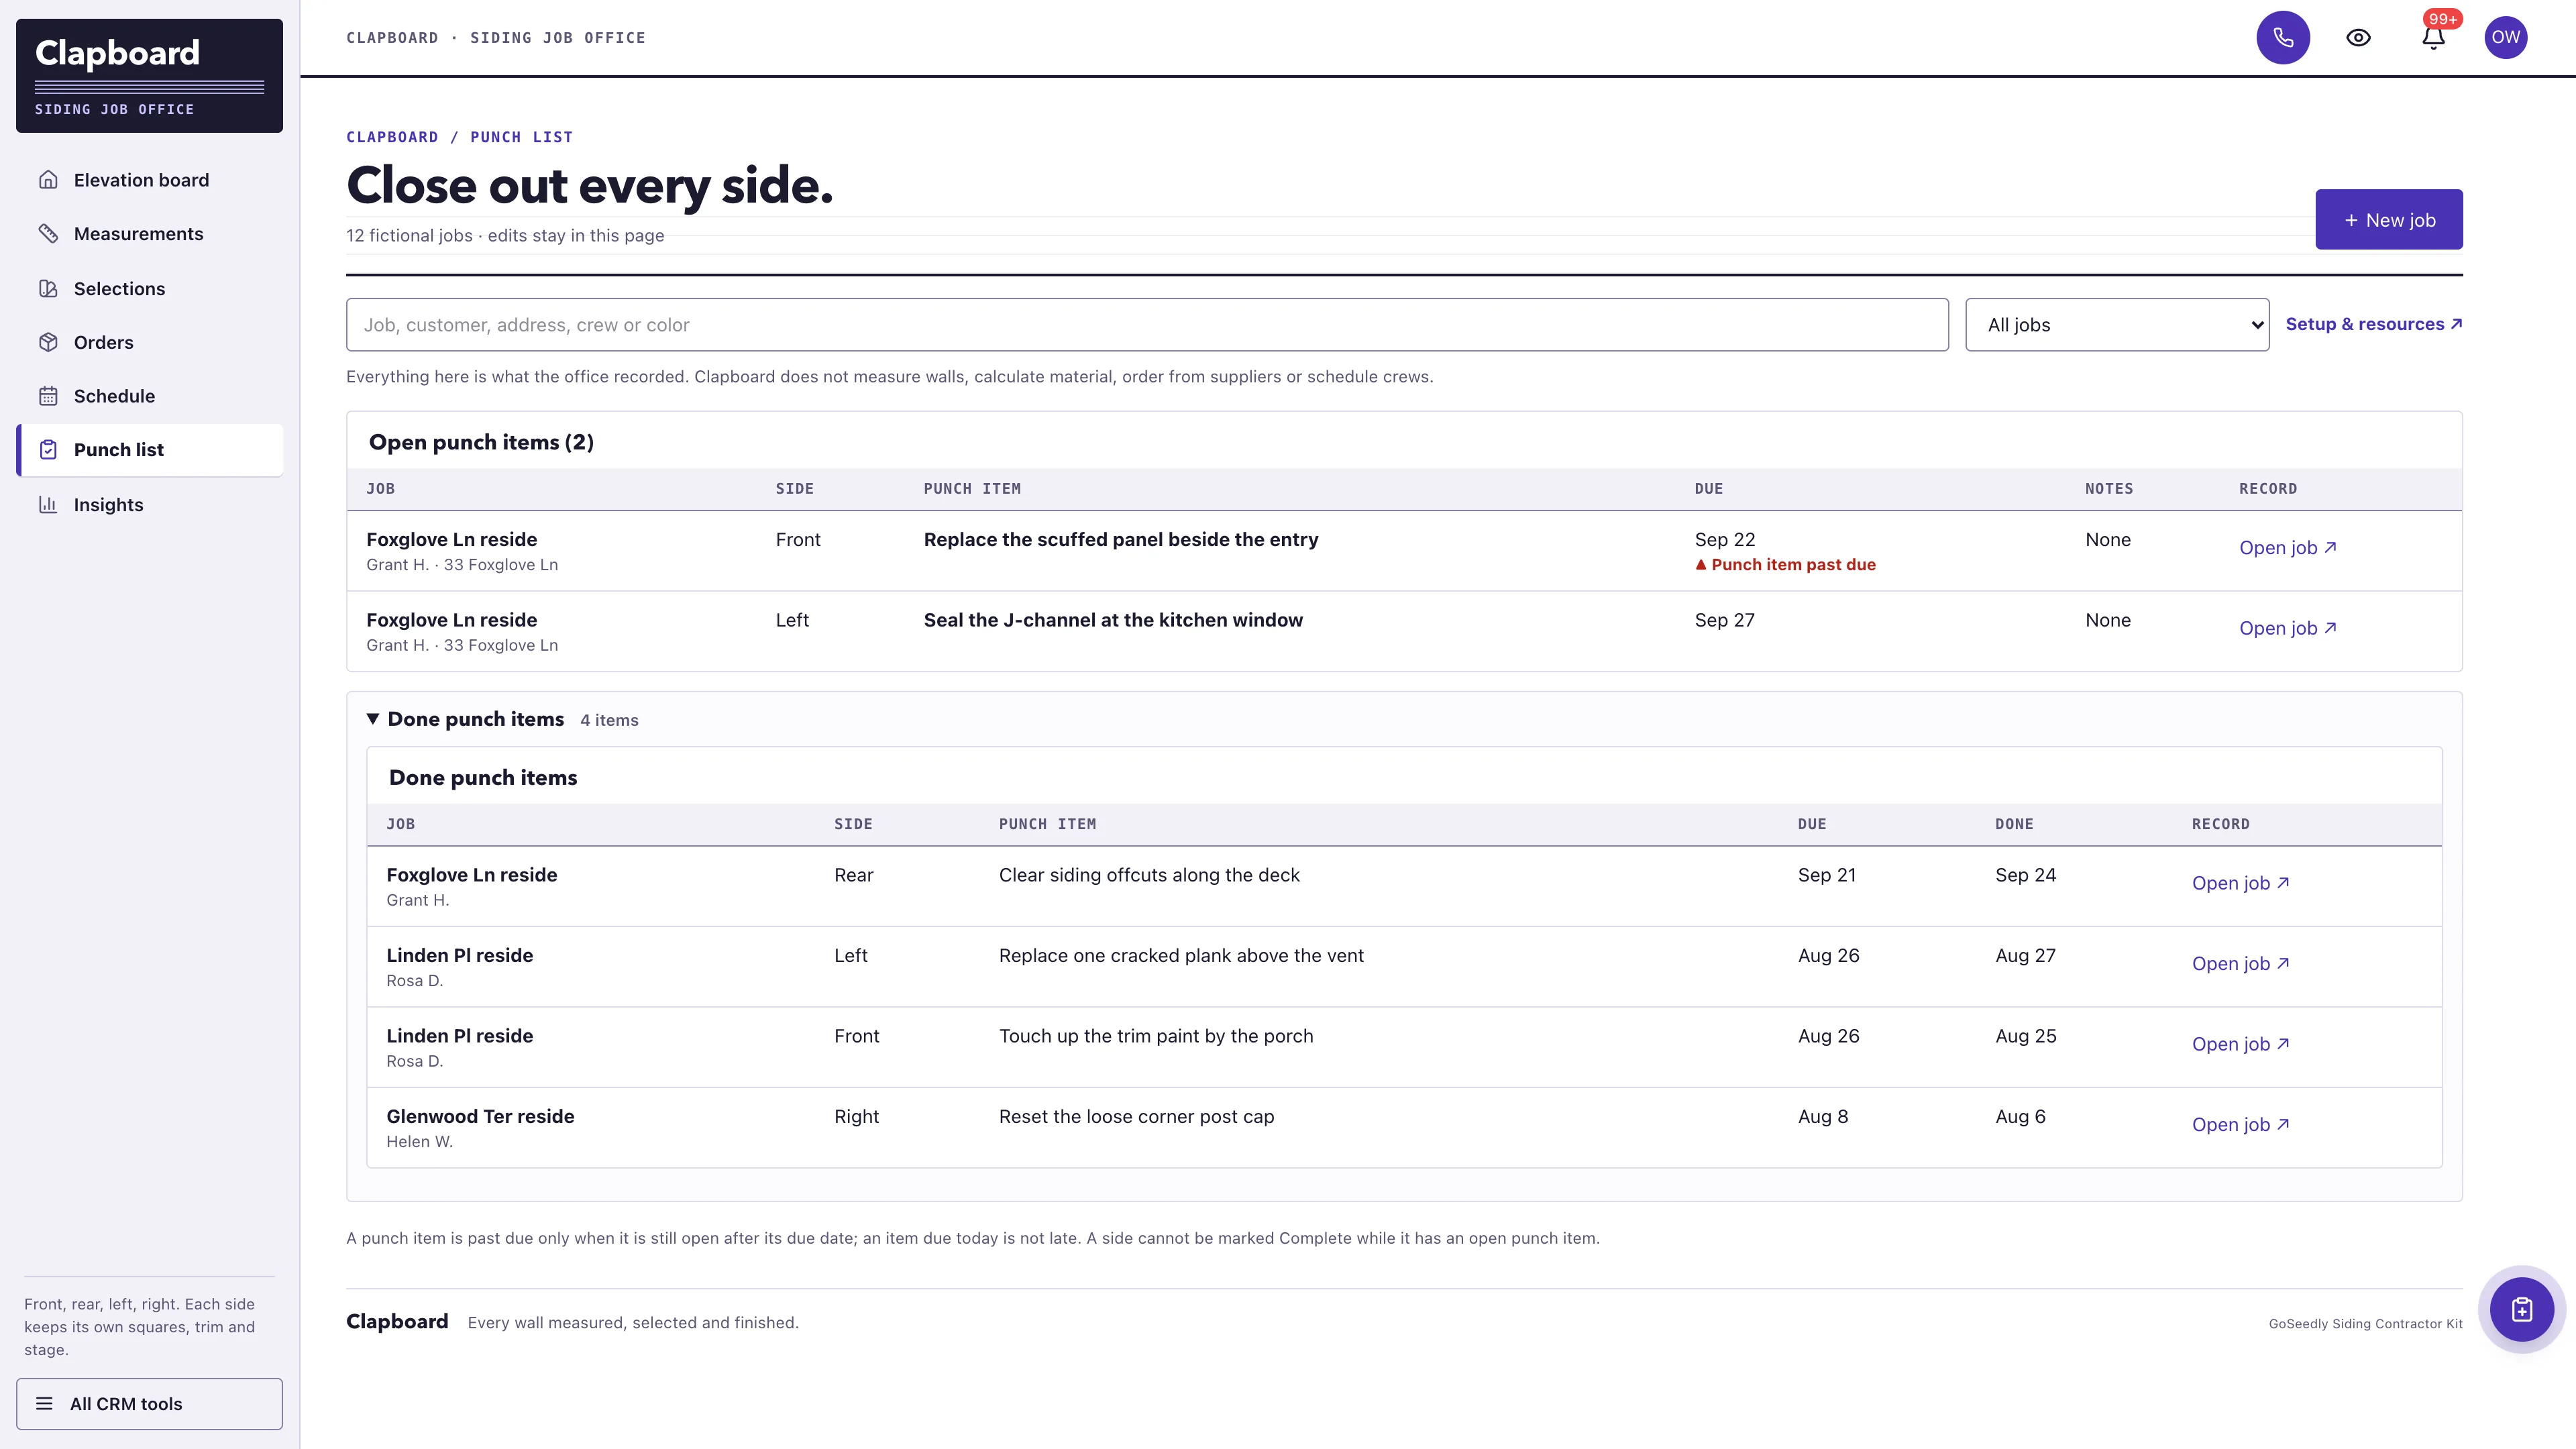The height and width of the screenshot is (1449, 2576).
Task: Click the Punch list clipboard icon
Action: click(x=48, y=450)
